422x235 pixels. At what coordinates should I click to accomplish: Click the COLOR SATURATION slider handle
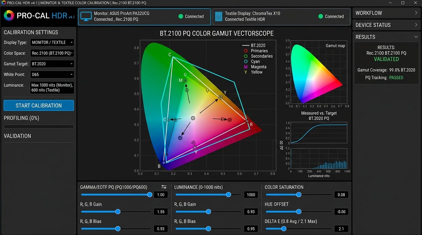pyautogui.click(x=299, y=195)
